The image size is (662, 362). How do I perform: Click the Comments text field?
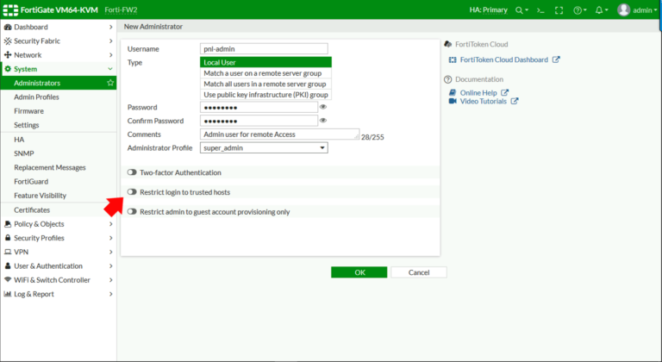click(279, 134)
